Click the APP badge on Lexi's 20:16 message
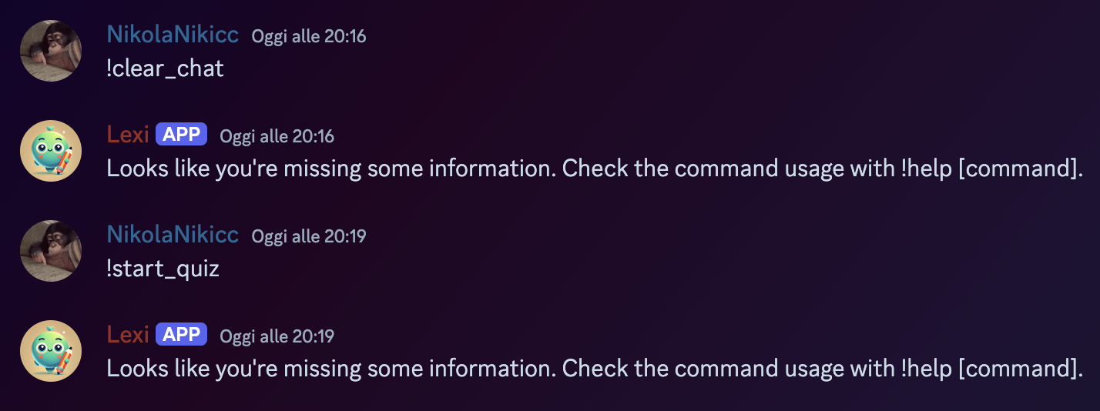This screenshot has width=1100, height=411. [x=181, y=135]
